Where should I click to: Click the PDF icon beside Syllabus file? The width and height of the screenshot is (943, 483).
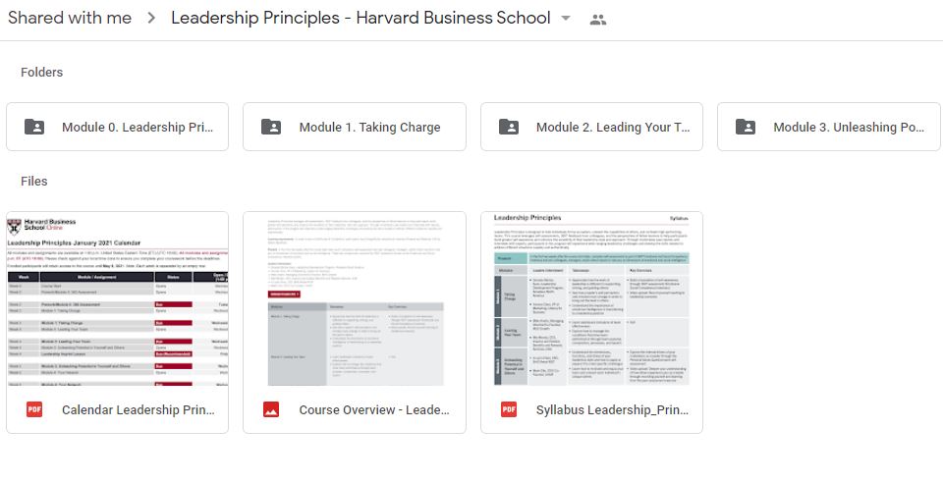tap(509, 409)
